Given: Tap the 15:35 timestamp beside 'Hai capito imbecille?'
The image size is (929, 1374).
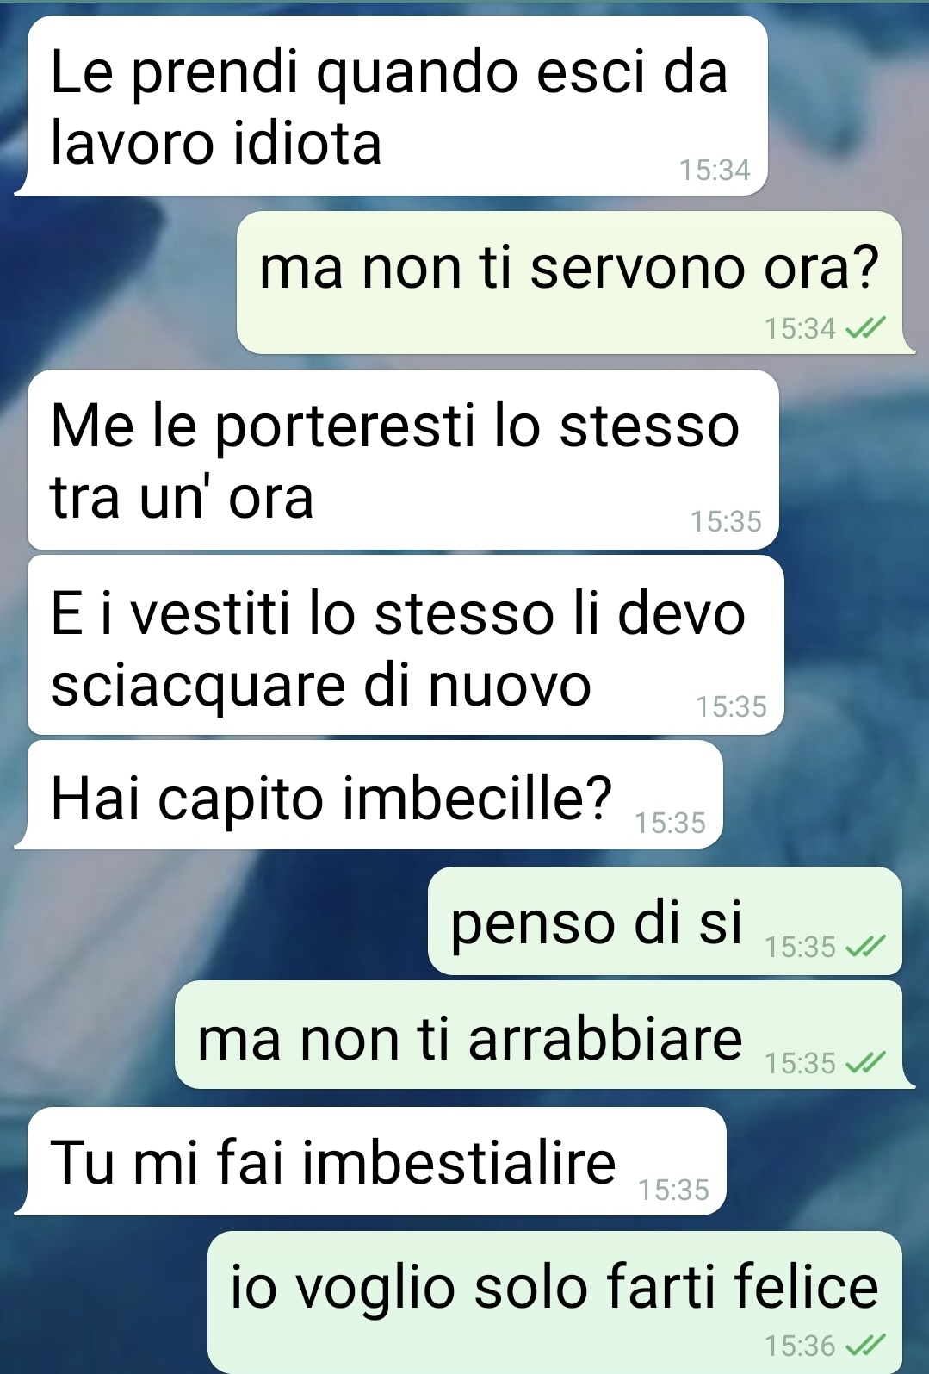Looking at the screenshot, I should coord(670,823).
